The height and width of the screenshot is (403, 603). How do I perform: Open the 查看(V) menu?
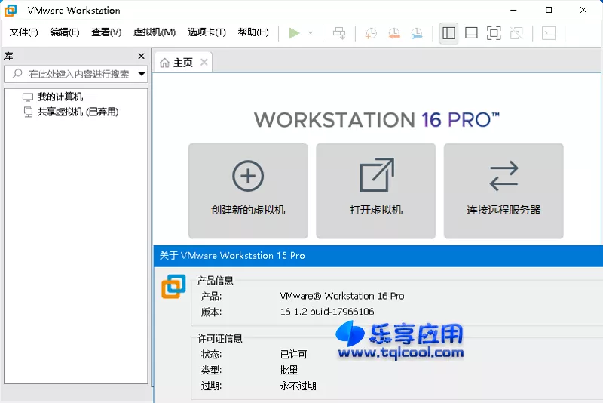[x=106, y=32]
